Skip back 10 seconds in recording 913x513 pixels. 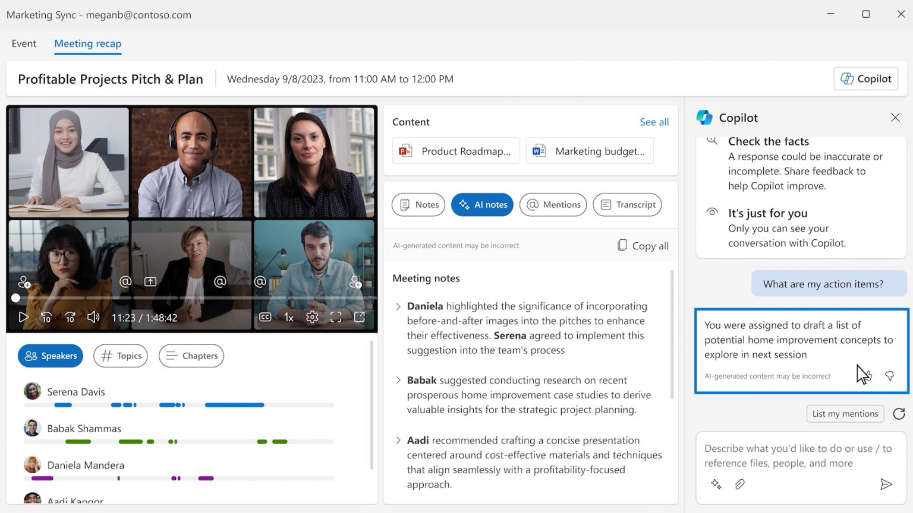pos(46,317)
